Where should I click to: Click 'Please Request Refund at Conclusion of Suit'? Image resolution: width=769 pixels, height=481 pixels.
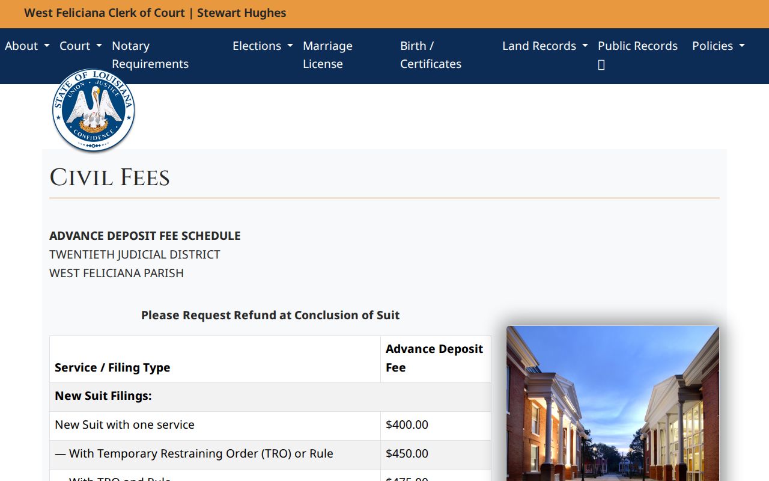270,315
